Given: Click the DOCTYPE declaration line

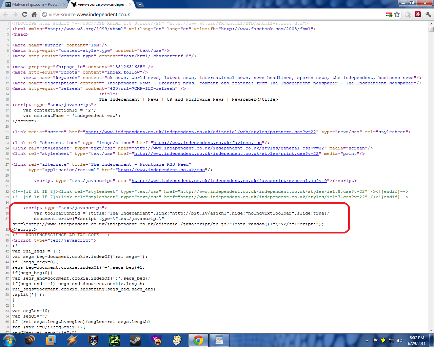Looking at the screenshot, I should click(160, 23).
